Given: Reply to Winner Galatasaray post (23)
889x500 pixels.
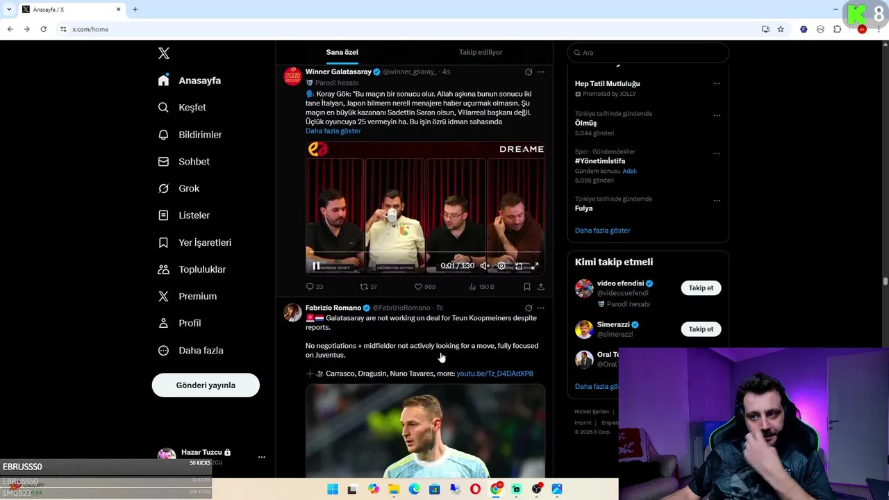Looking at the screenshot, I should [315, 287].
